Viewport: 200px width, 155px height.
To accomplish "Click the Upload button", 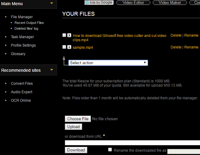I will coord(73,127).
